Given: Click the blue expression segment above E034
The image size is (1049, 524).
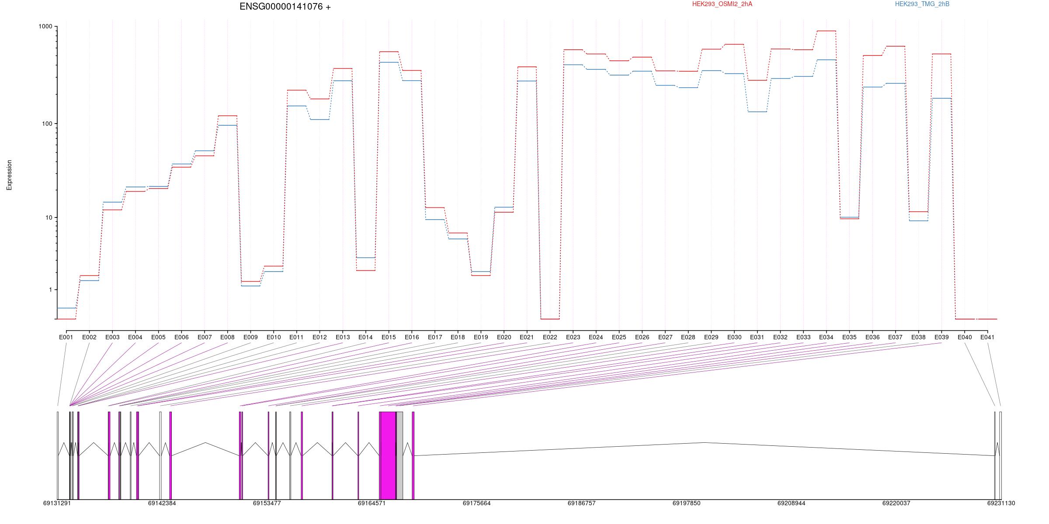Looking at the screenshot, I should [x=826, y=60].
